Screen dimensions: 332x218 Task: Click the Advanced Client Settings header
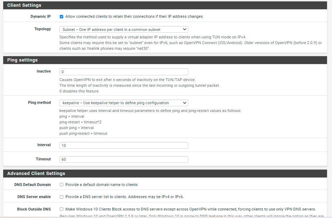pyautogui.click(x=165, y=174)
